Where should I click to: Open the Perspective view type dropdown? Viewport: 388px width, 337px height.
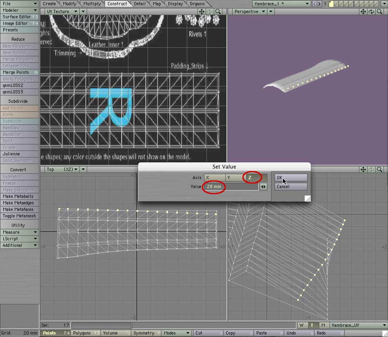(x=249, y=11)
